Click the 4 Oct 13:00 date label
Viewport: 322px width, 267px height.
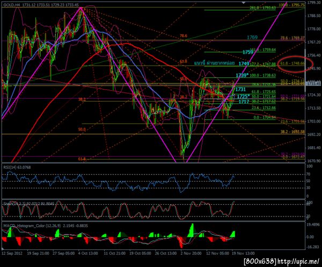point(88,253)
